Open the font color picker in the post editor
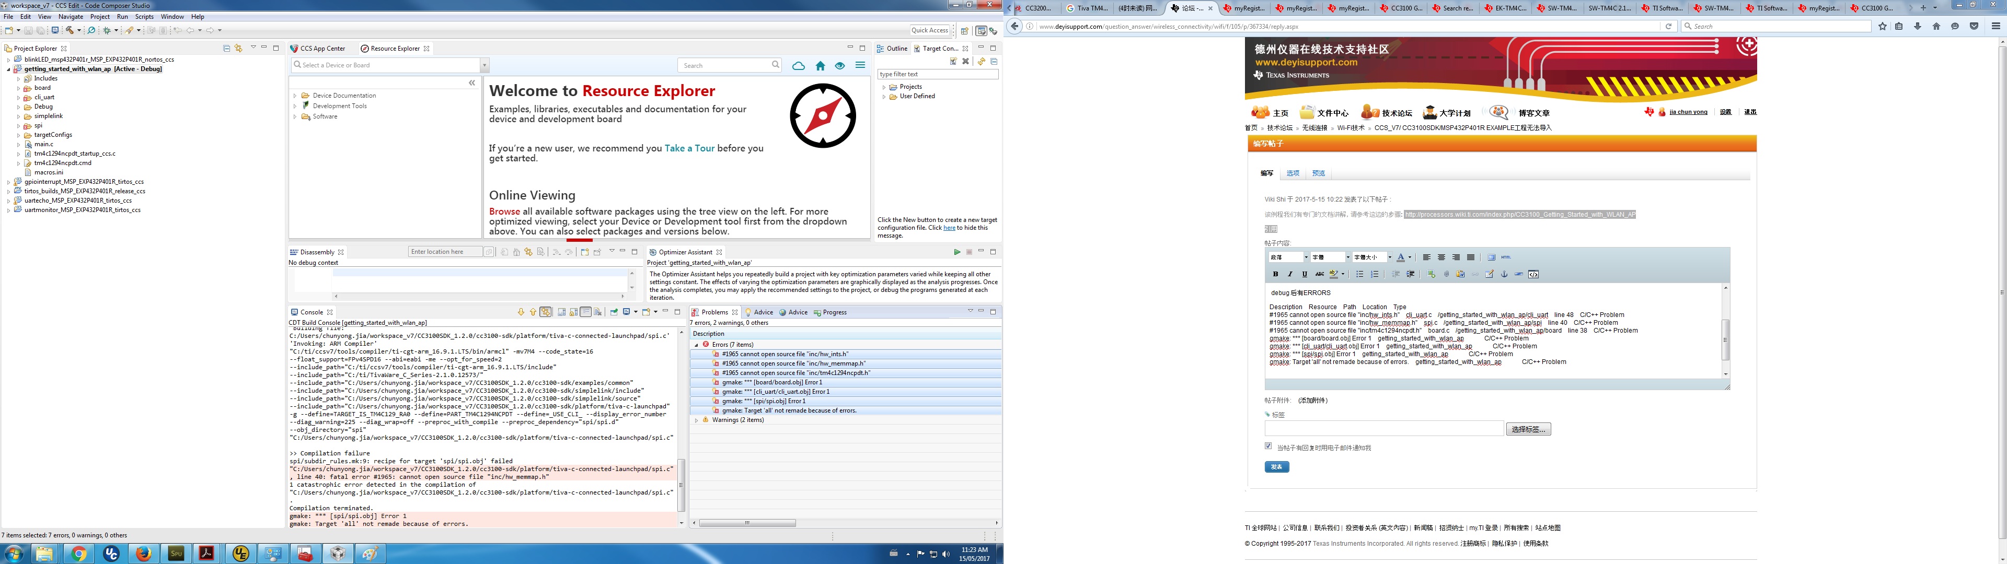Screen dimensions: 2007x564 (x=1410, y=257)
